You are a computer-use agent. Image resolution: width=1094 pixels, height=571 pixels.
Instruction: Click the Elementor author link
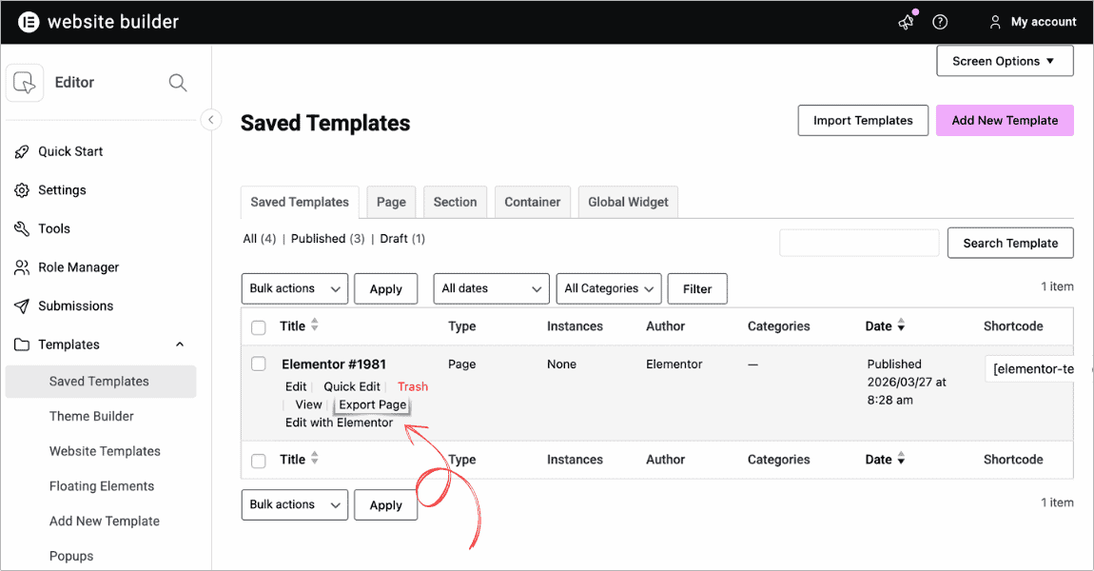coord(674,364)
